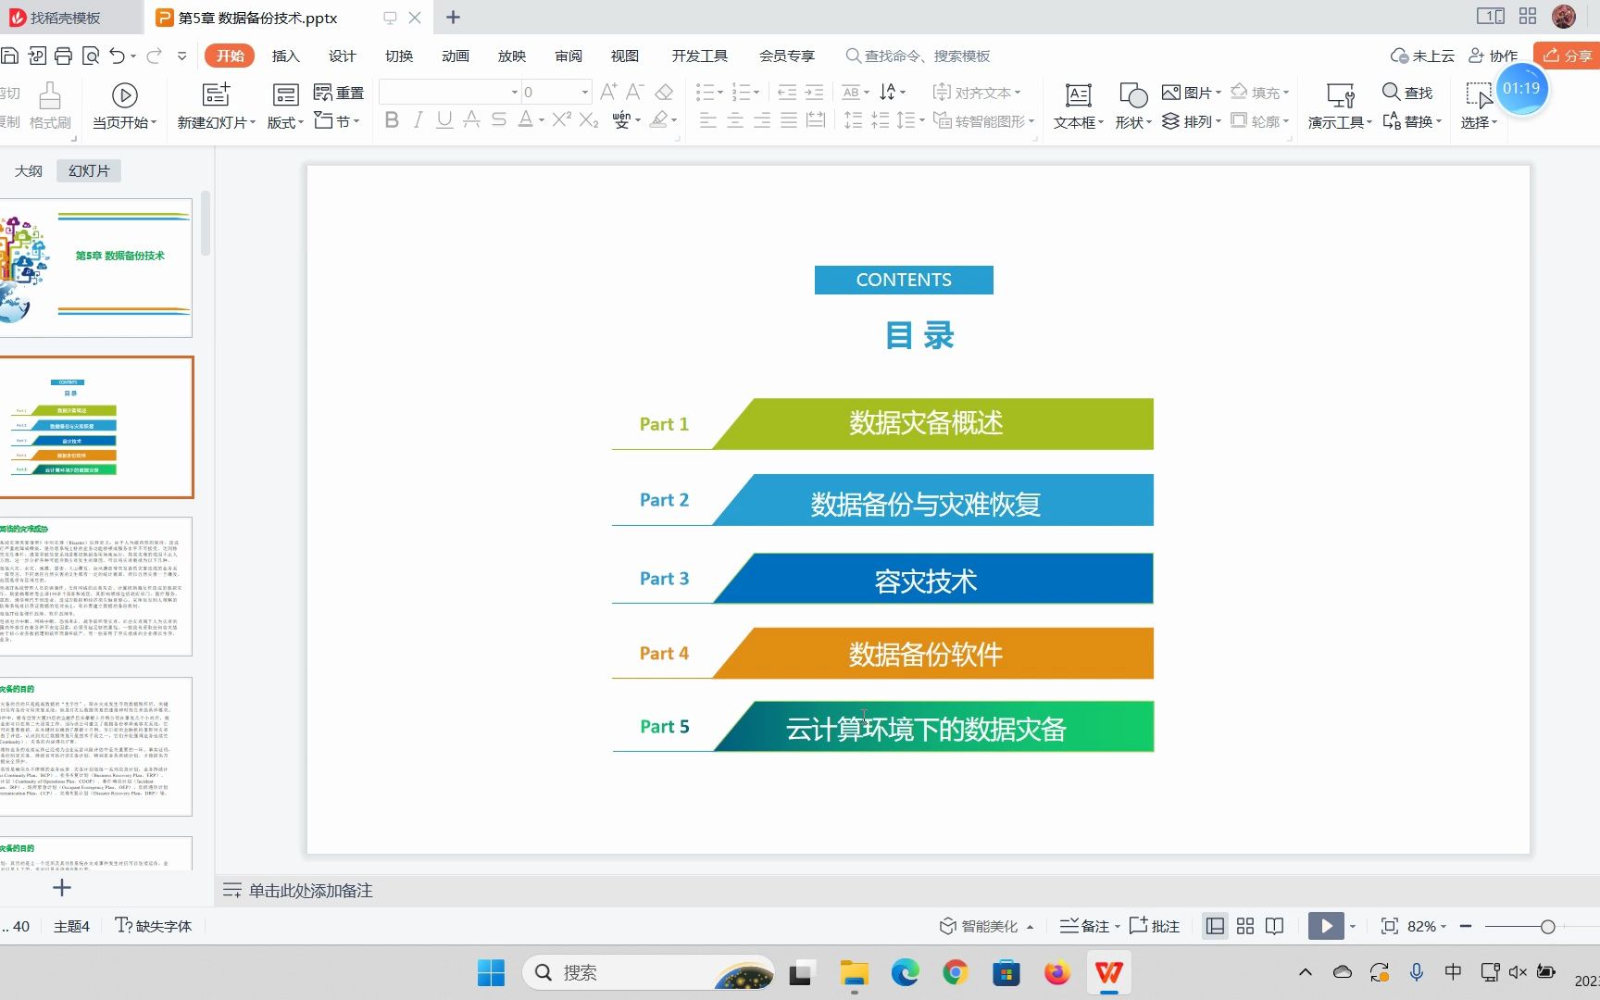Switch to Slide Sorter view
1600x1000 pixels.
[1245, 926]
